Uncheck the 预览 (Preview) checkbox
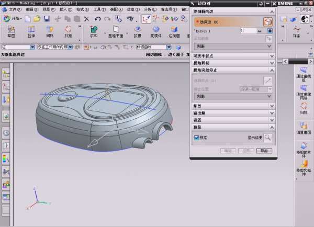This screenshot has height=227, width=314. pos(196,138)
